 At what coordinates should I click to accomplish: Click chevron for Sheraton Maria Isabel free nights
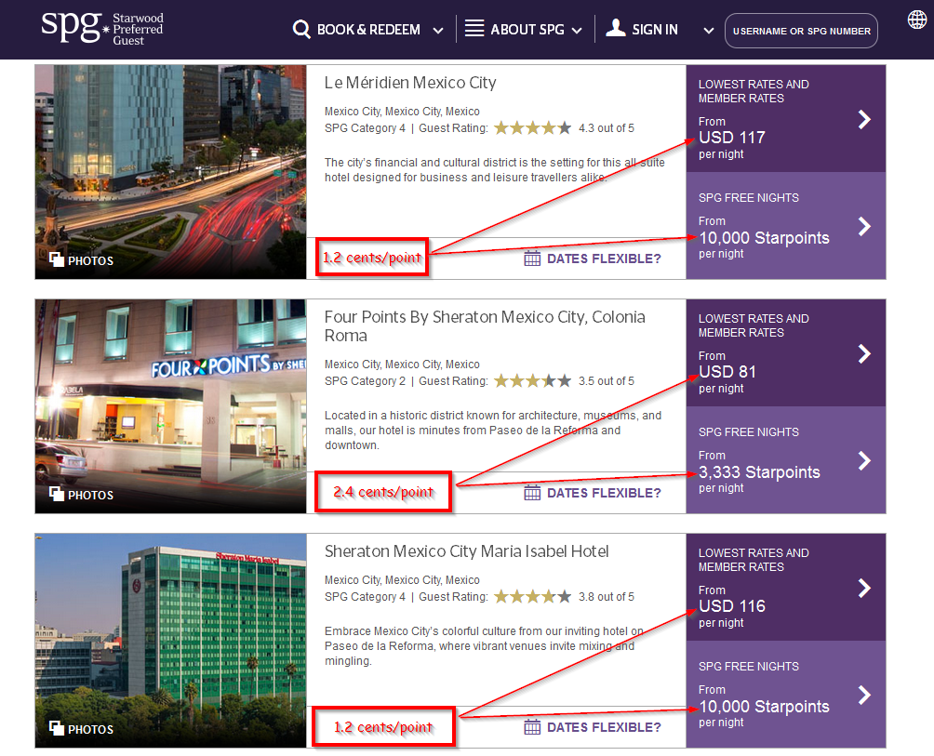[864, 695]
